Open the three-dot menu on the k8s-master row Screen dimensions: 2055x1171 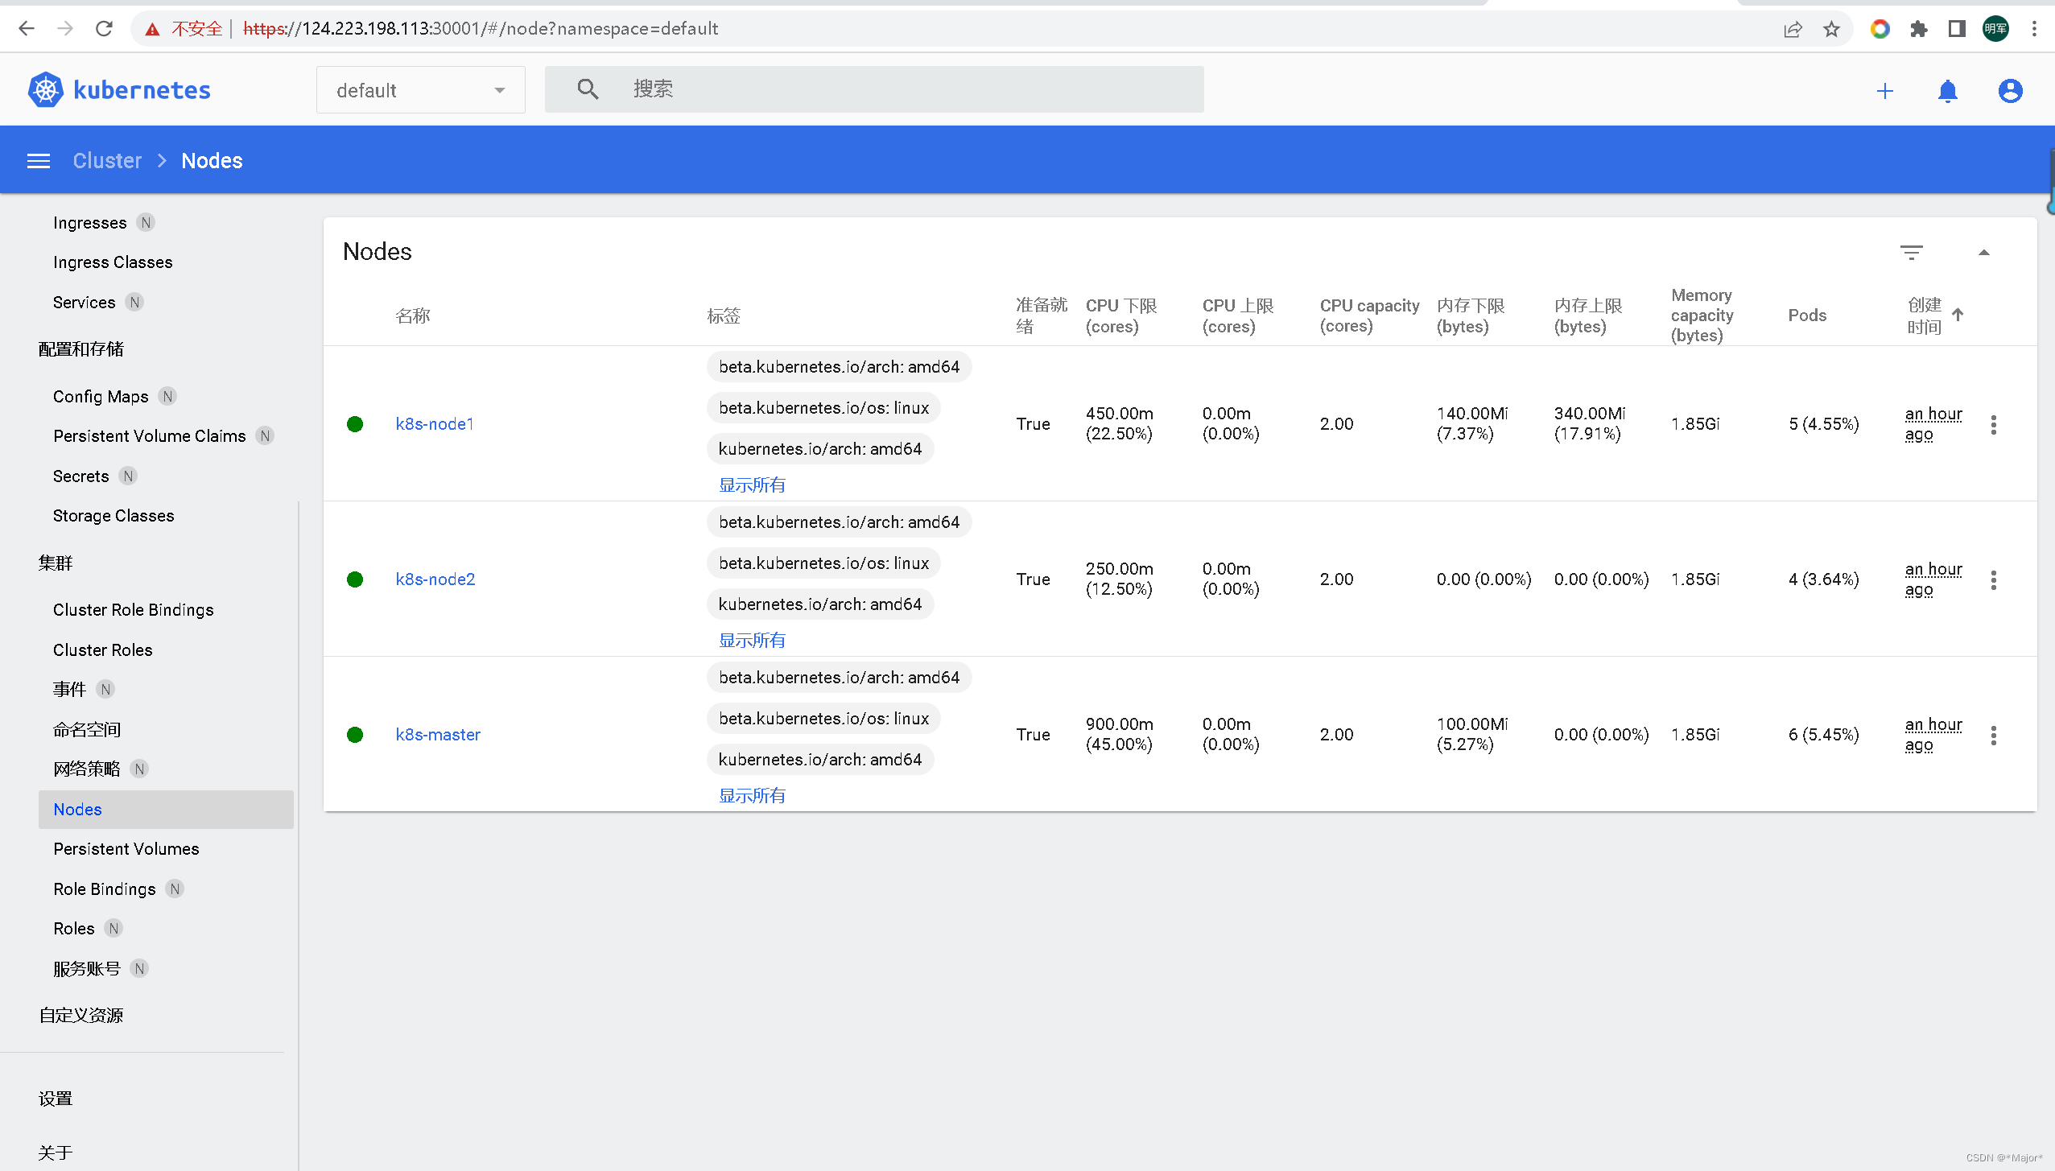[x=1994, y=735]
